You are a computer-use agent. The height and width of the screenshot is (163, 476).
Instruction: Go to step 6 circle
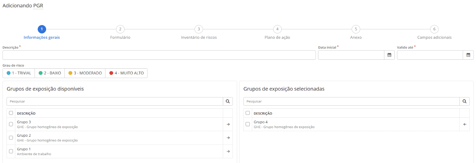click(x=434, y=29)
